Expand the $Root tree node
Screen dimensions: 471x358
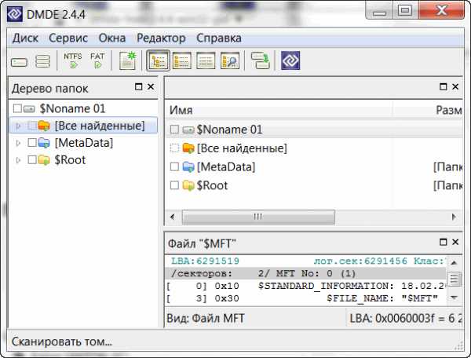coord(18,160)
